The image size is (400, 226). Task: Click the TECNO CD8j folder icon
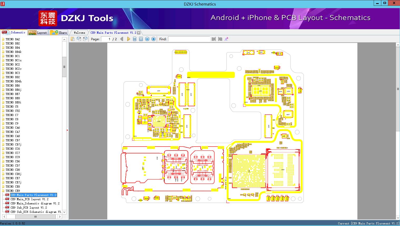click(3, 174)
